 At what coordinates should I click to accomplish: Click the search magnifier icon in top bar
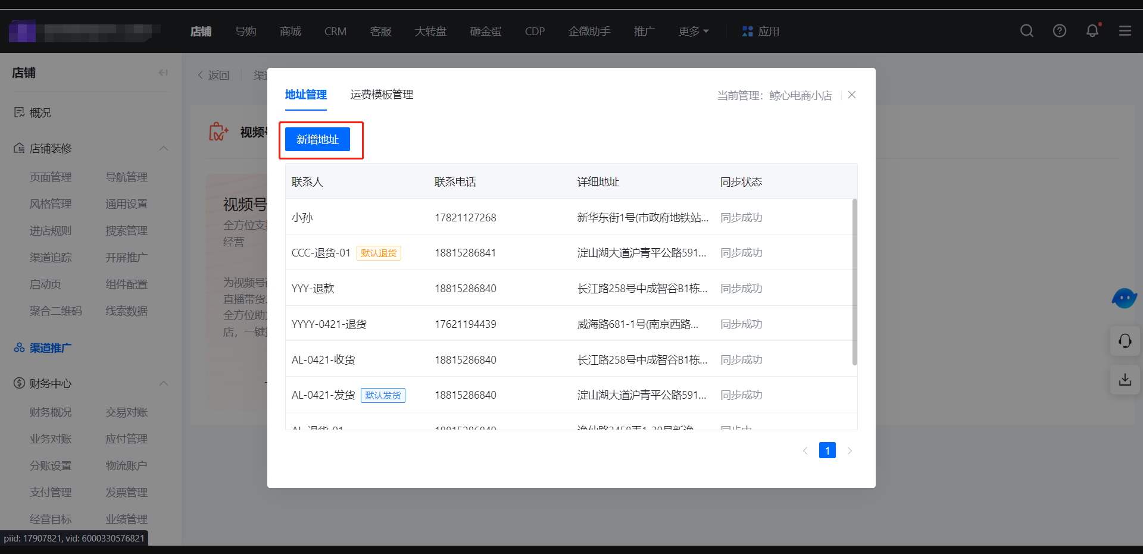point(1026,30)
